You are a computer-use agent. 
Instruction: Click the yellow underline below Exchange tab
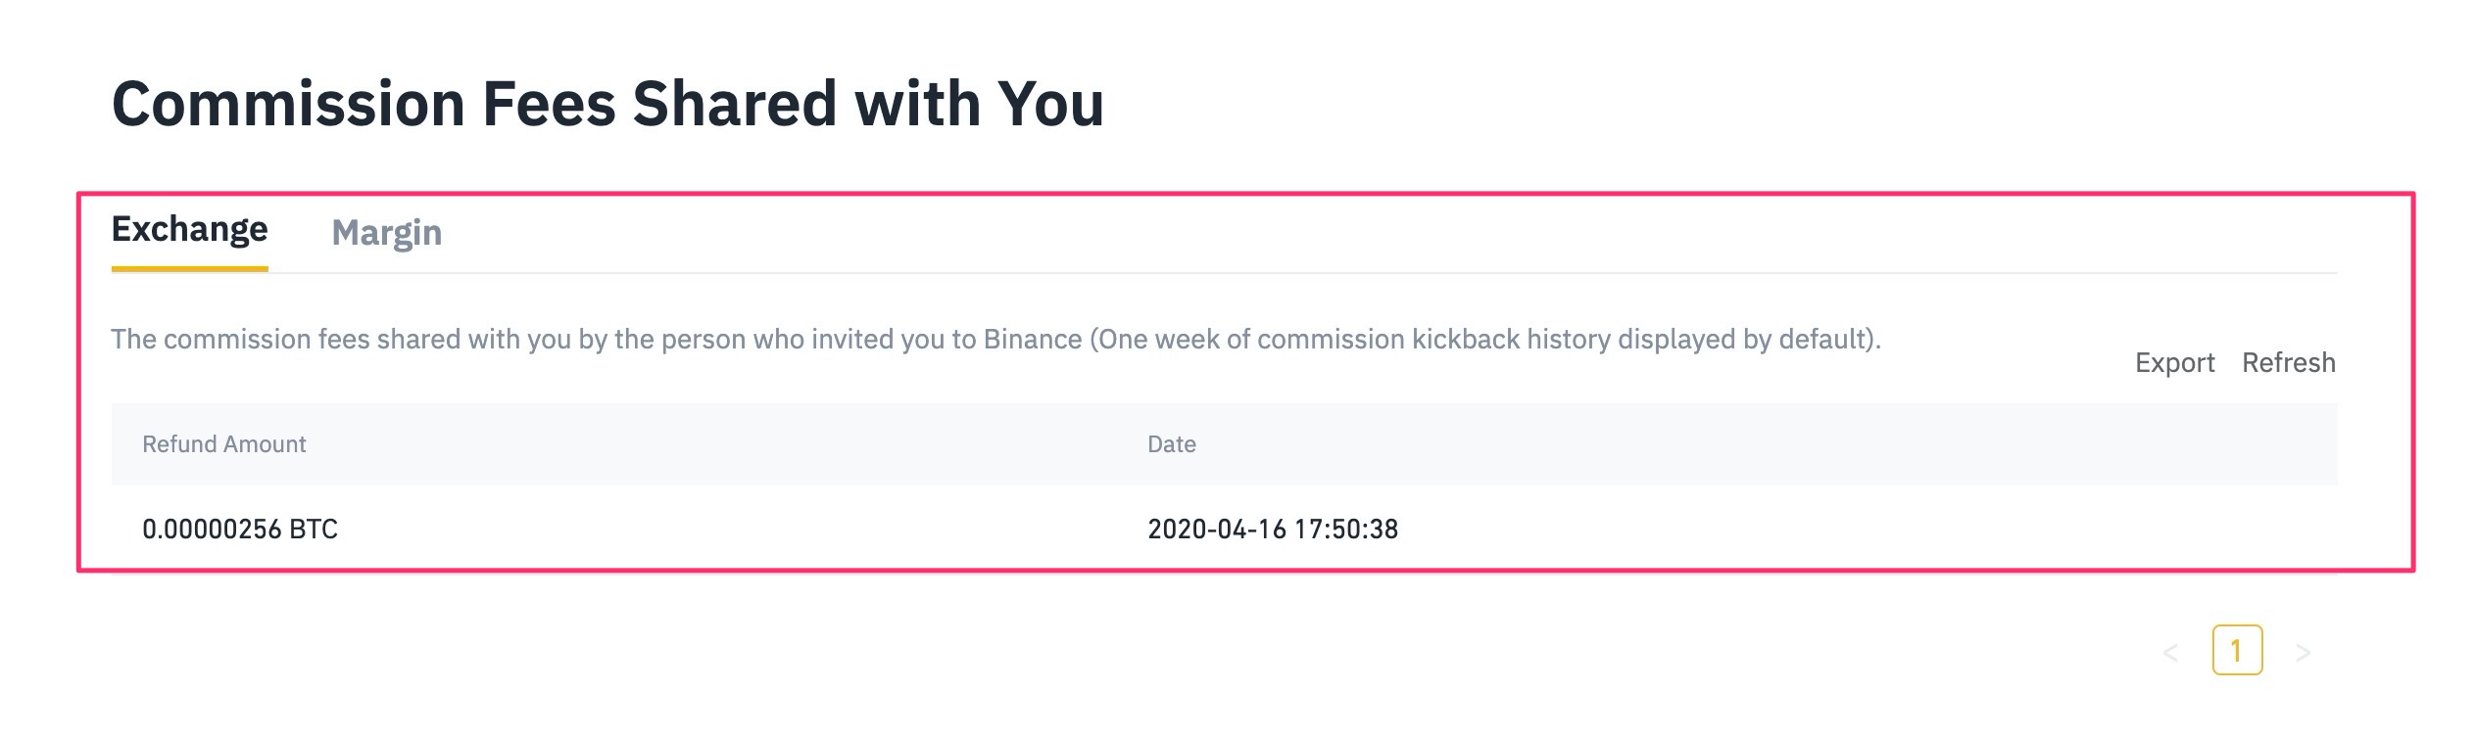click(189, 268)
